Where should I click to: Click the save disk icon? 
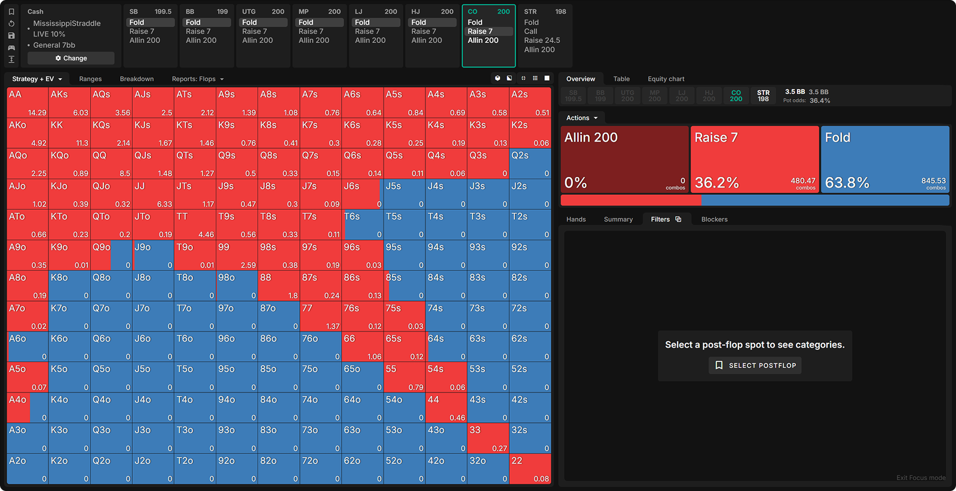point(11,36)
